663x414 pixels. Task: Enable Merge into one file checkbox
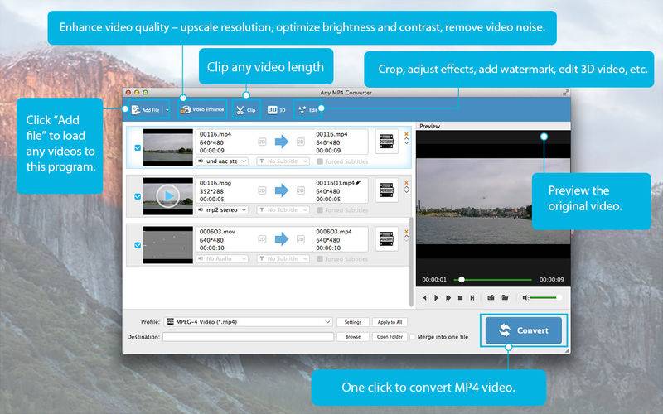pos(414,337)
